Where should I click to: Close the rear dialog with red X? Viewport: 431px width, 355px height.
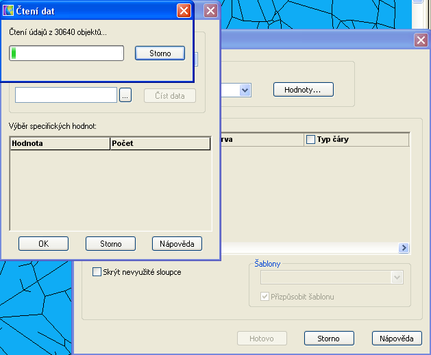tap(421, 40)
